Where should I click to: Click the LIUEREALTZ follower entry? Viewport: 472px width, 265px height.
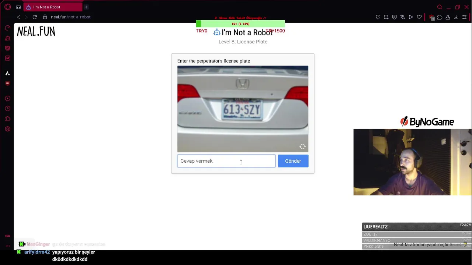417,227
